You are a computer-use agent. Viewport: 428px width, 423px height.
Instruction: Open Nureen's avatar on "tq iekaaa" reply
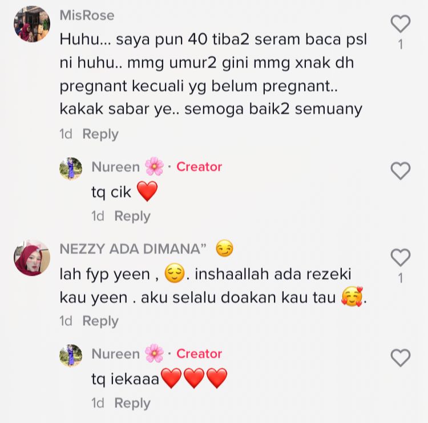(71, 356)
